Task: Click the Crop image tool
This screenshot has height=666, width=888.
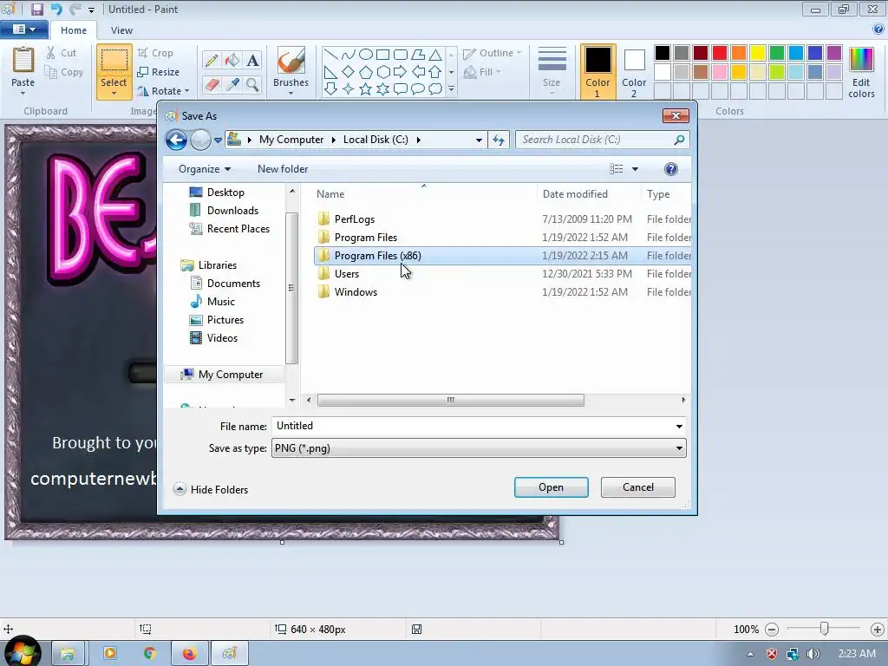Action: 155,53
